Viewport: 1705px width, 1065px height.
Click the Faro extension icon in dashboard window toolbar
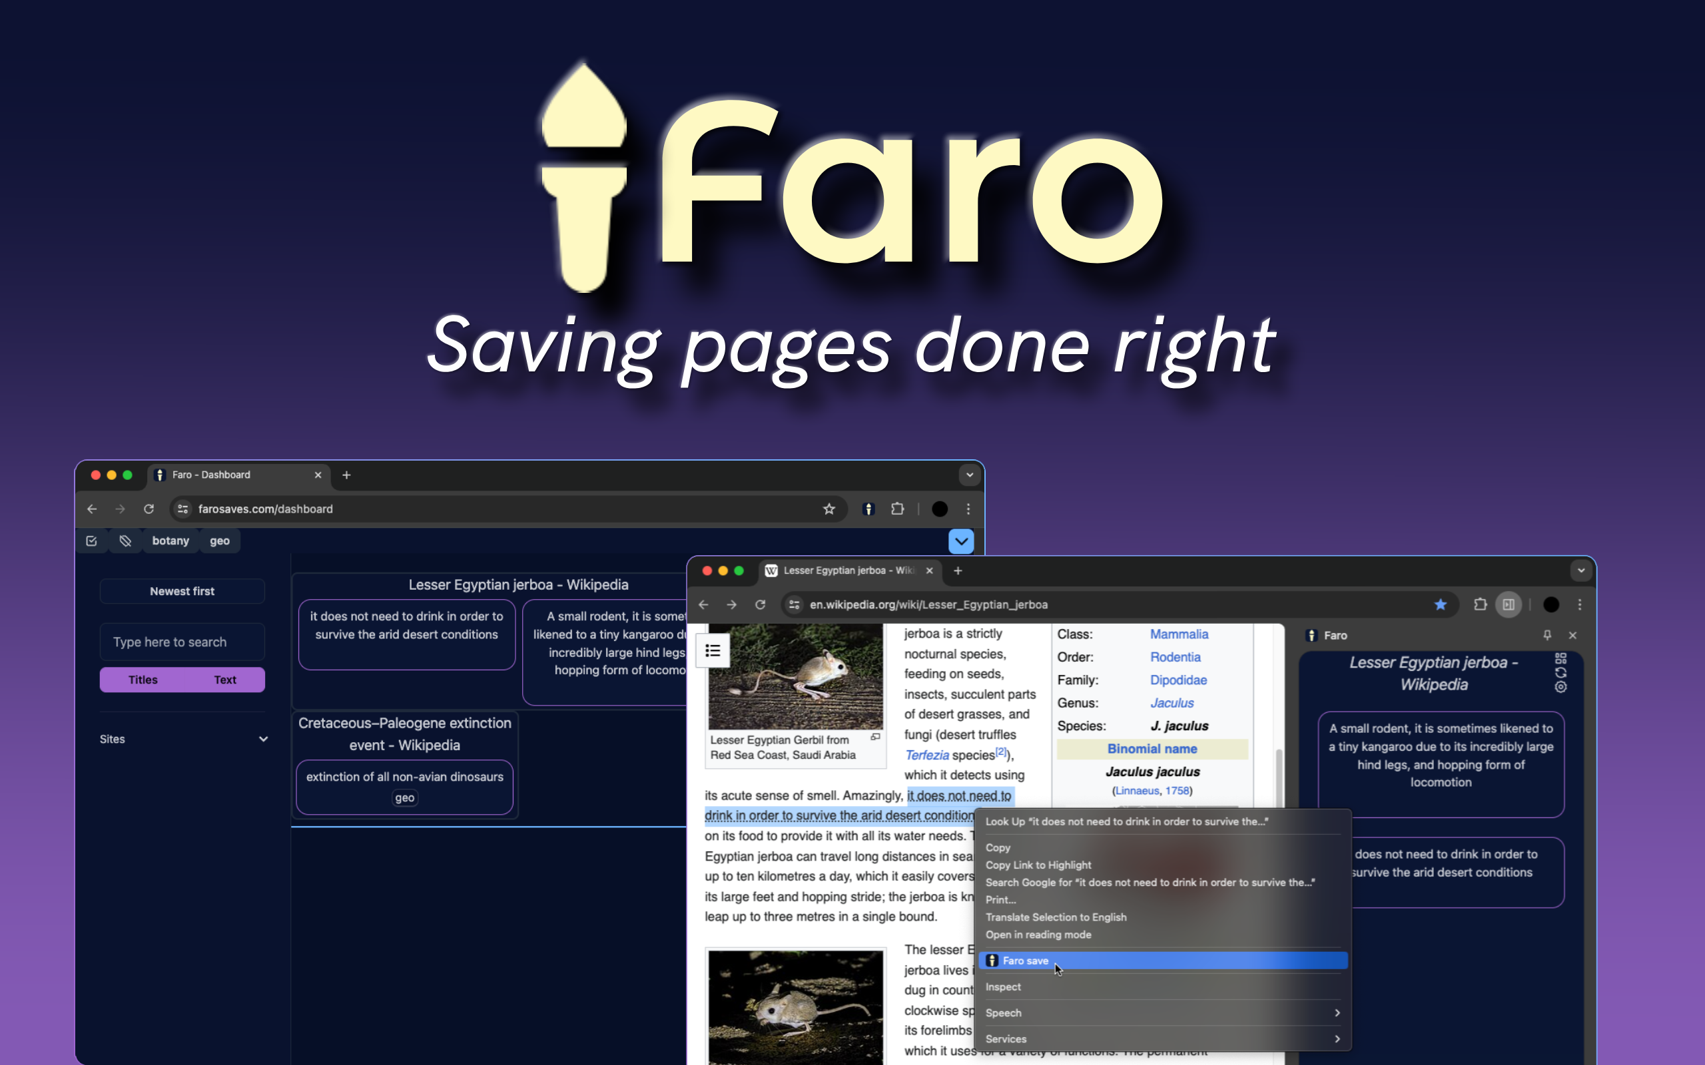(x=868, y=509)
